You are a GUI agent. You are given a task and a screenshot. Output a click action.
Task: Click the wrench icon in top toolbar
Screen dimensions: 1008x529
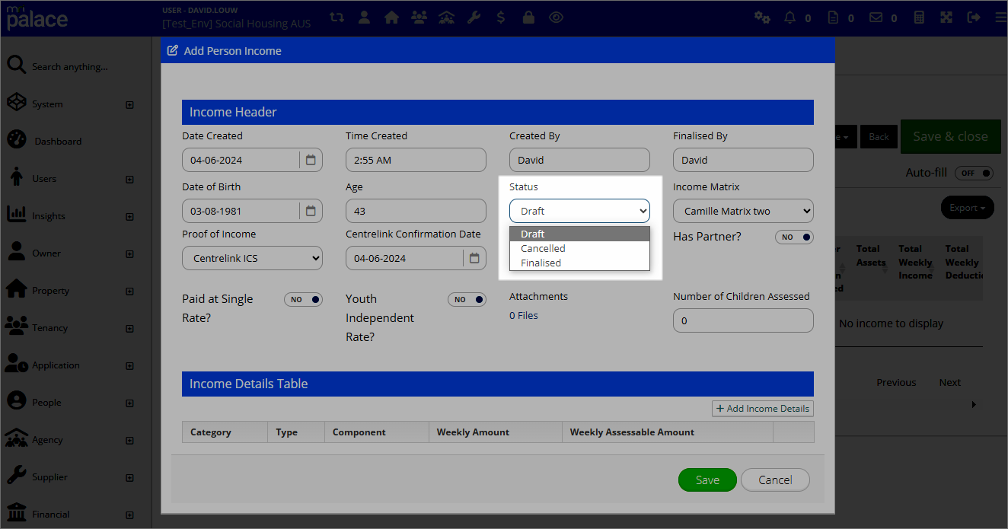coord(474,17)
